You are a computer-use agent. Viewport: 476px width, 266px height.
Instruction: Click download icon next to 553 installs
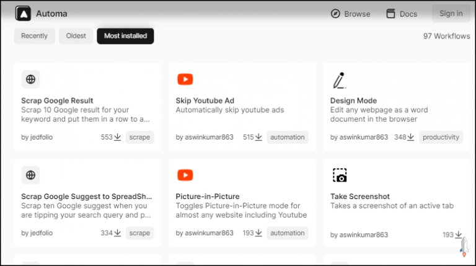118,137
